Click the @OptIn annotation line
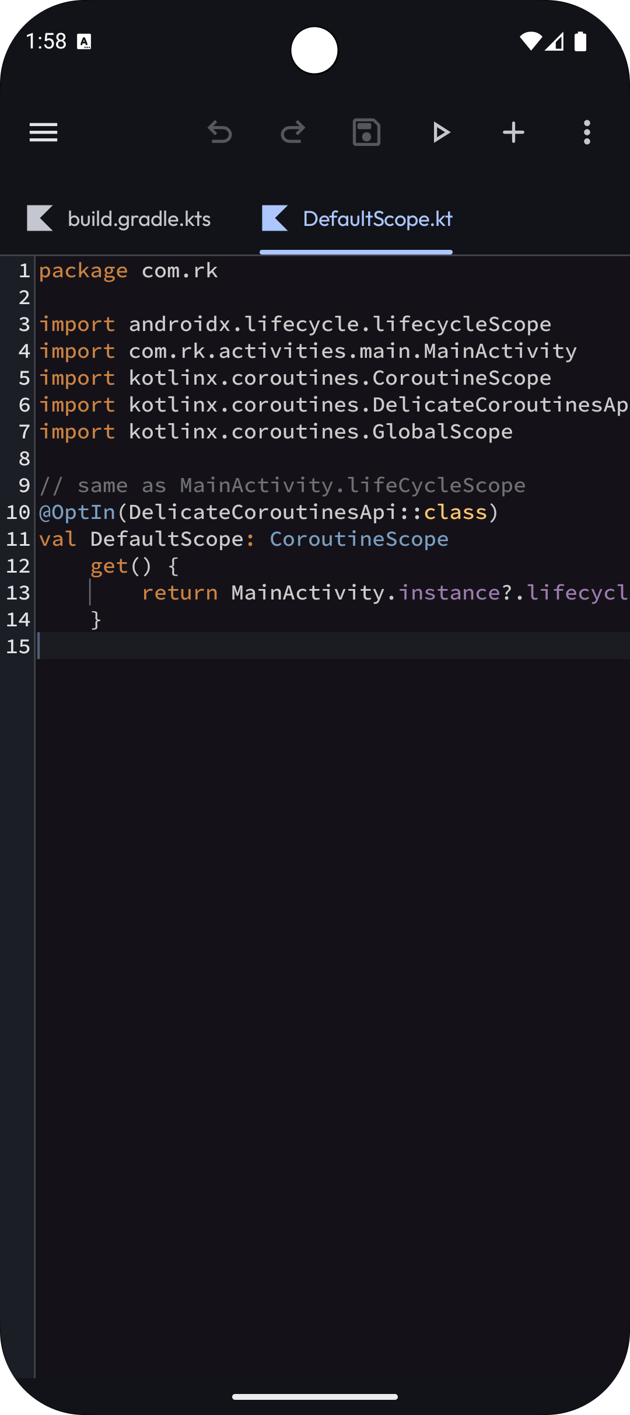Image resolution: width=630 pixels, height=1415 pixels. tap(269, 513)
